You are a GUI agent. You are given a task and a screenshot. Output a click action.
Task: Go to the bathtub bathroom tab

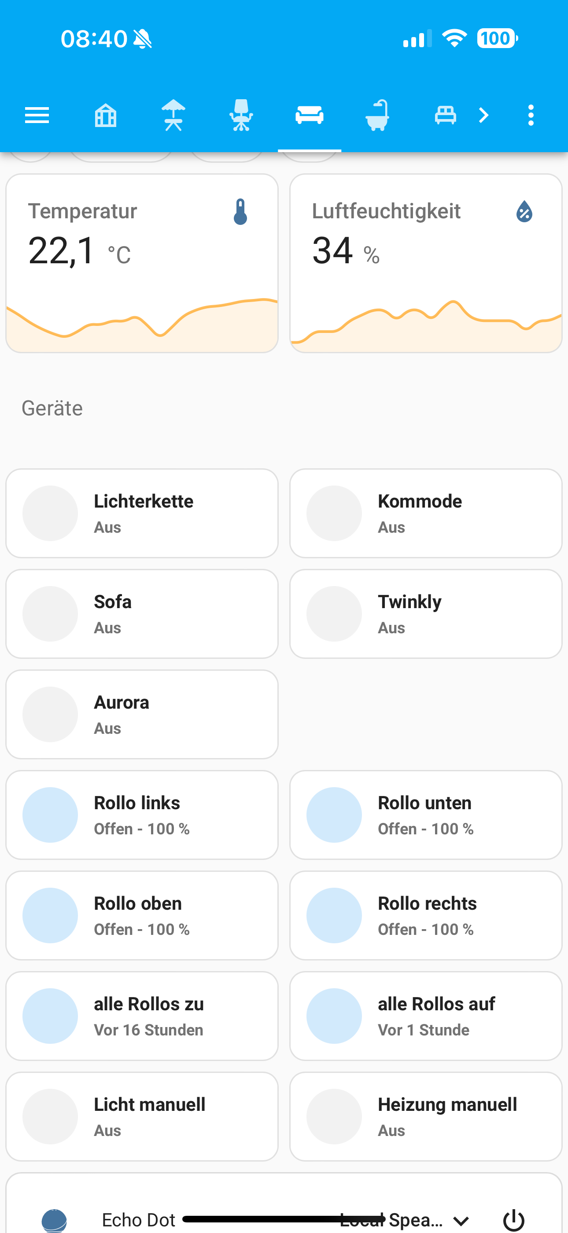(x=377, y=116)
